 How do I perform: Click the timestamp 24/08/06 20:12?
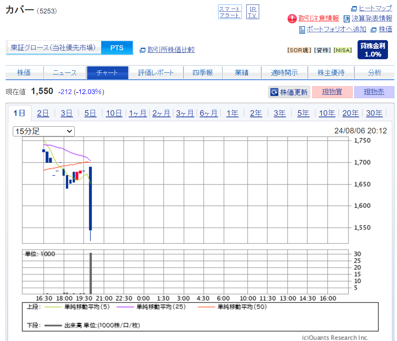click(361, 131)
